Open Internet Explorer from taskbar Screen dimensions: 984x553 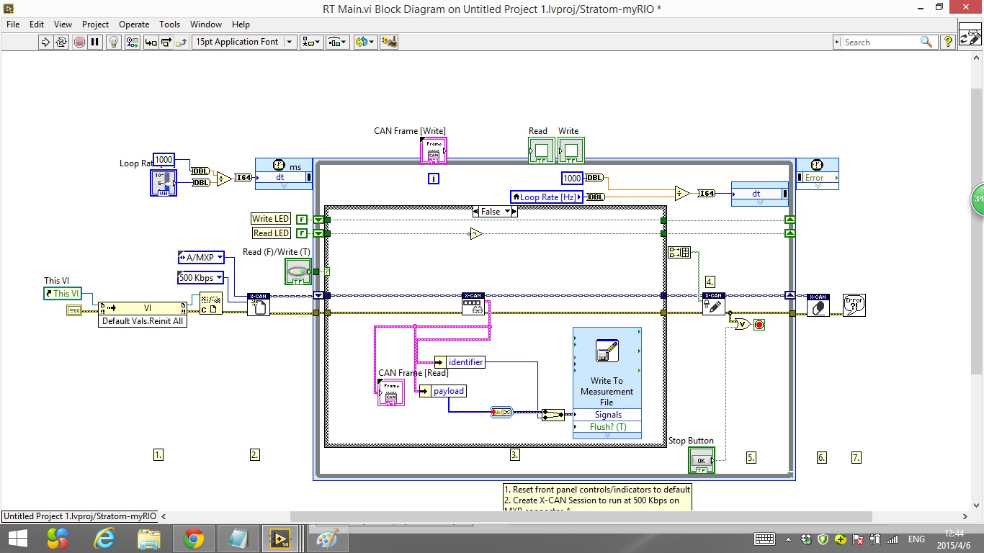click(105, 539)
